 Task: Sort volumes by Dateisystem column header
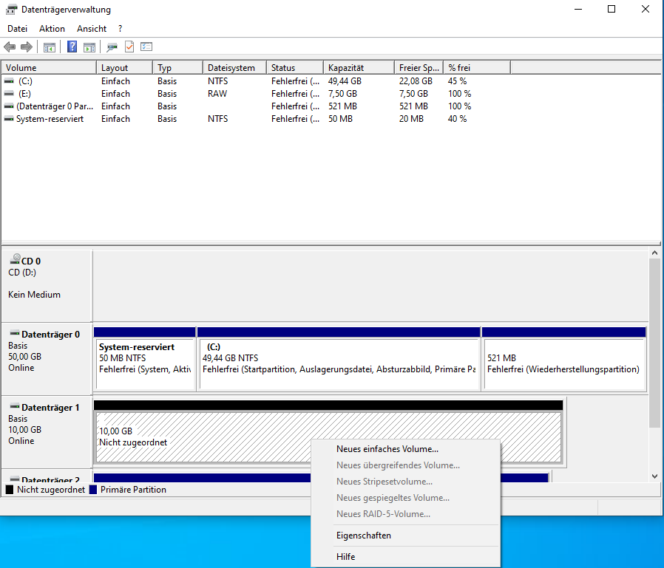231,67
